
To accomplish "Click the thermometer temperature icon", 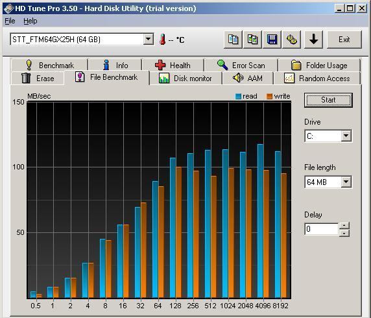I will coord(162,40).
